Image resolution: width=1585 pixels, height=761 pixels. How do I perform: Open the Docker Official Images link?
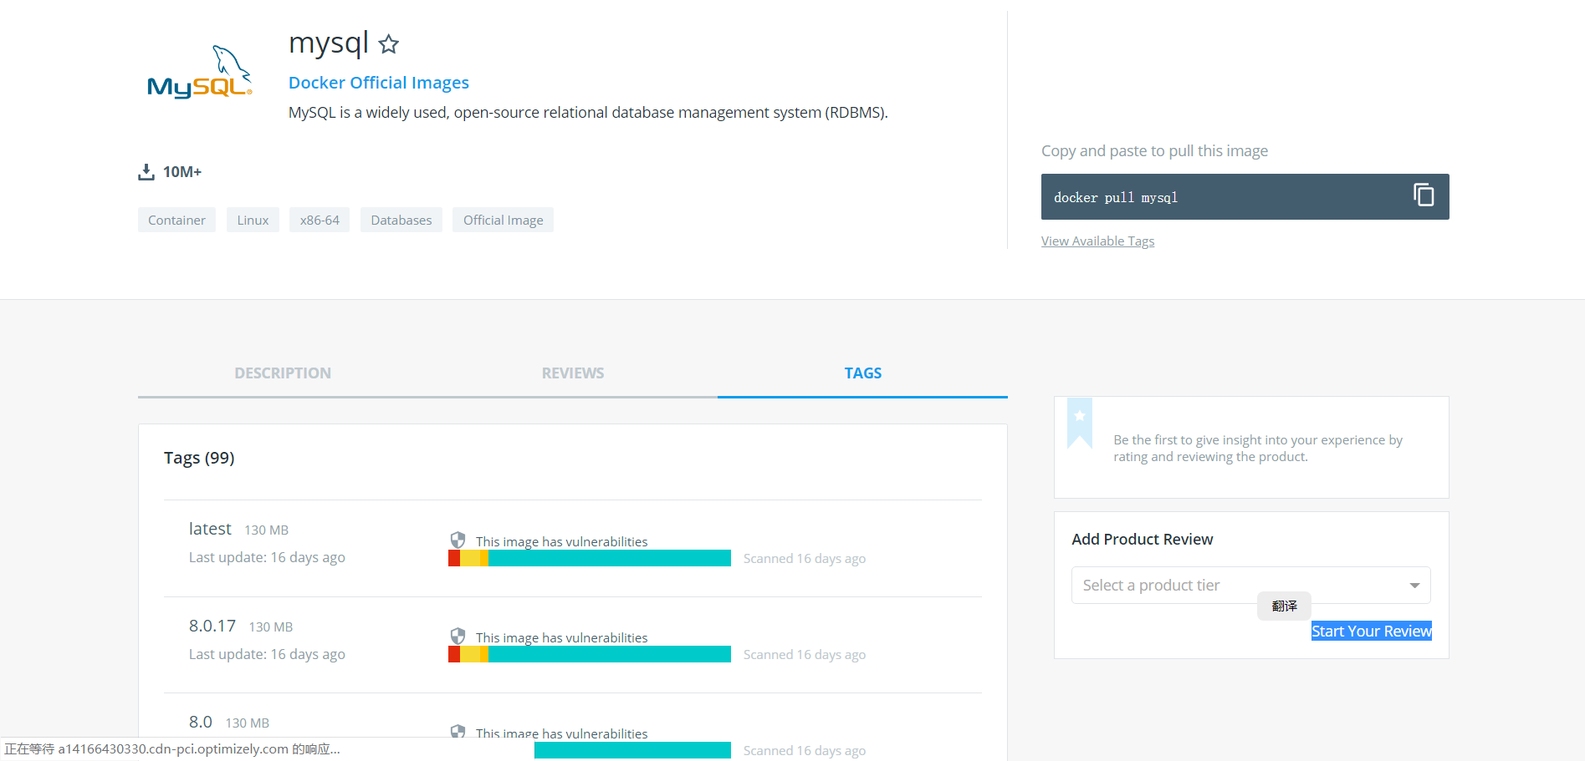379,83
